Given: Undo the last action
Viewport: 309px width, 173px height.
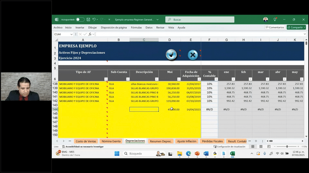Looking at the screenshot, I should click(94, 20).
